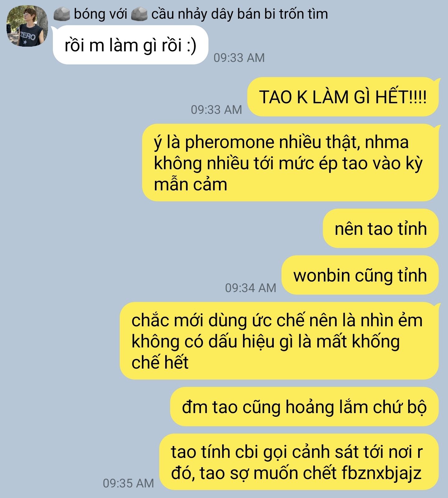448x498 pixels.
Task: Tap the keysmash text "fbznxbjajz"
Action: coord(381,473)
